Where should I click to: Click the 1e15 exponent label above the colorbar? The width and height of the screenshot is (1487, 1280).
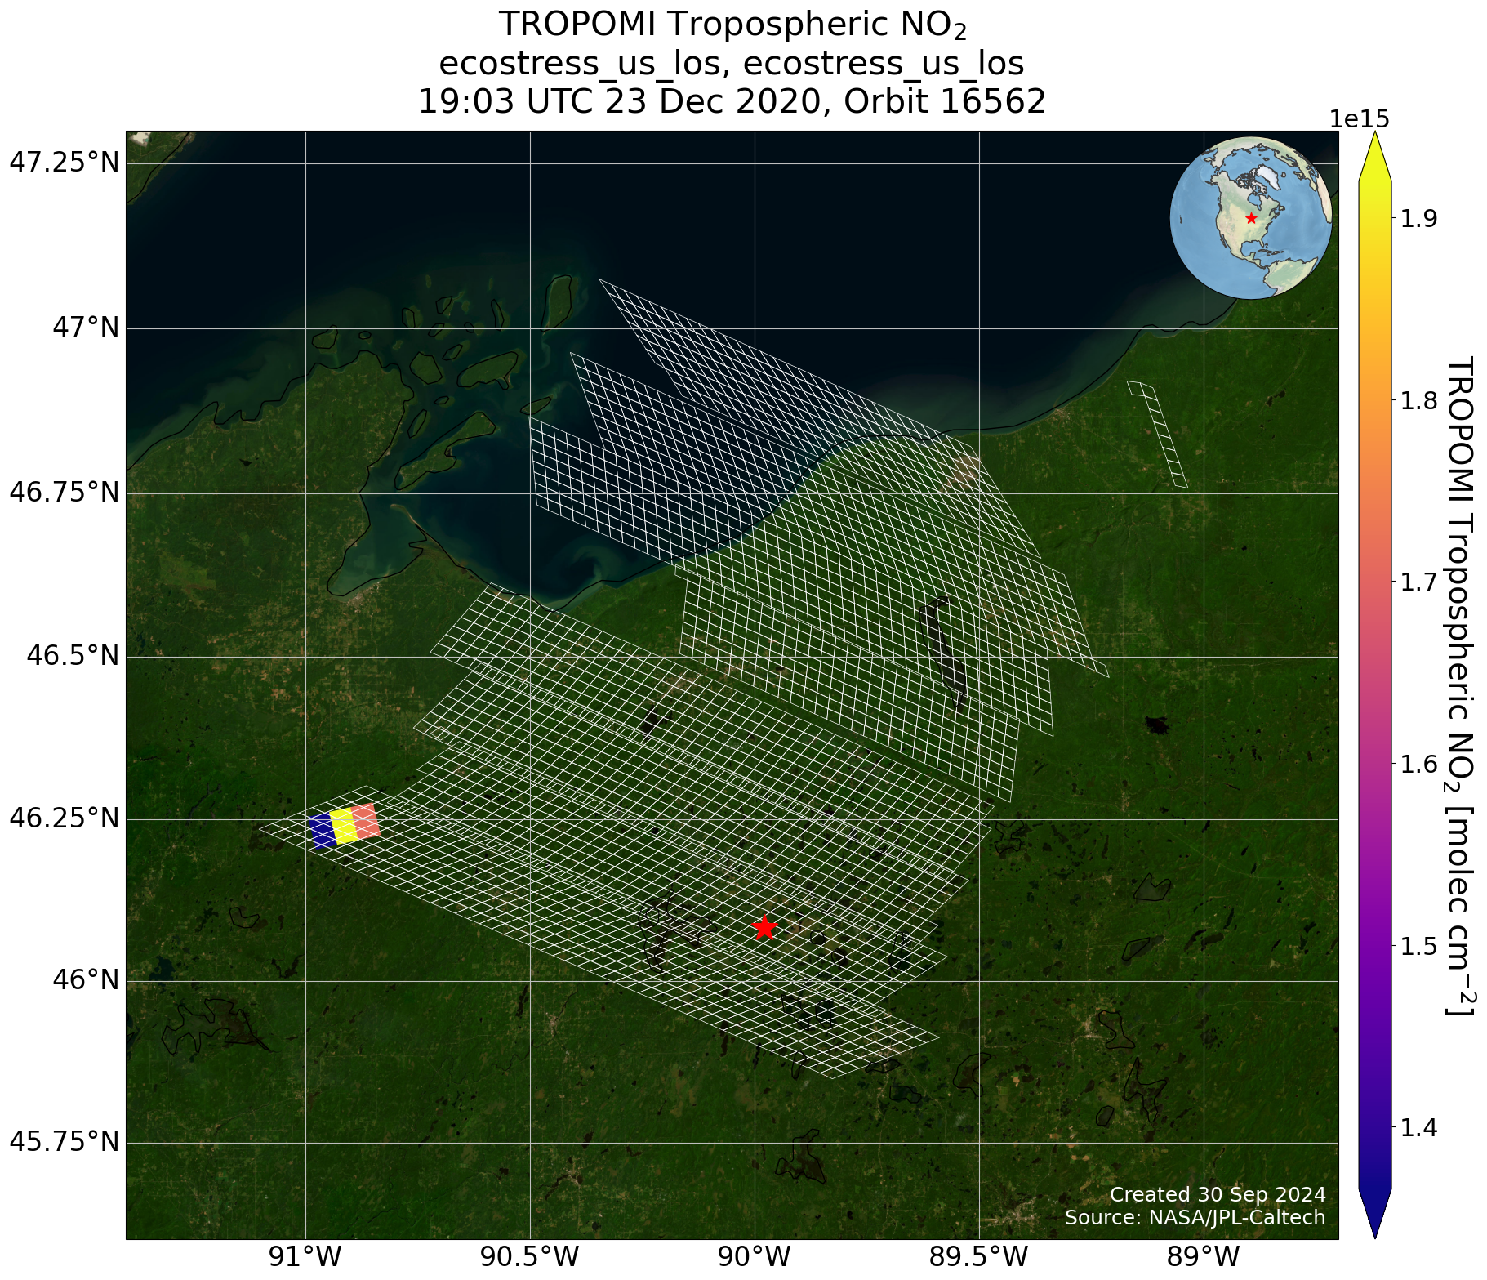[1360, 119]
